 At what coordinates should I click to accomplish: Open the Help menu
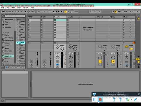coord(32,8)
